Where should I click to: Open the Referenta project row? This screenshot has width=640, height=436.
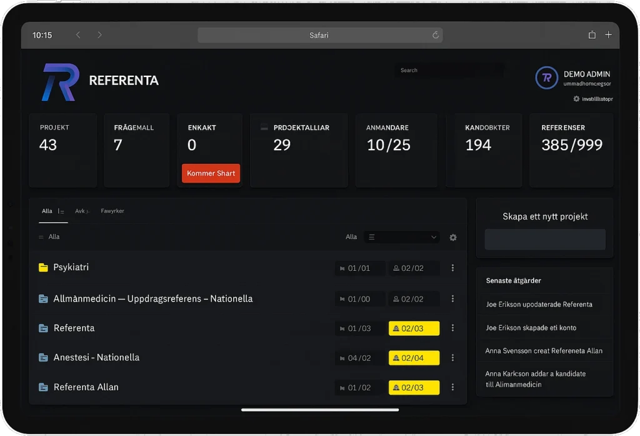[74, 328]
